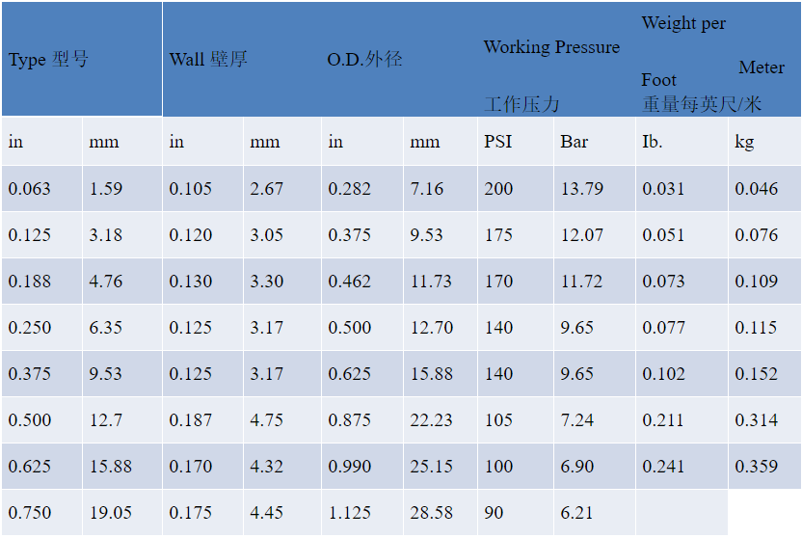This screenshot has width=802, height=538.
Task: Select the 13.79 Bar pressure value
Action: pyautogui.click(x=581, y=189)
